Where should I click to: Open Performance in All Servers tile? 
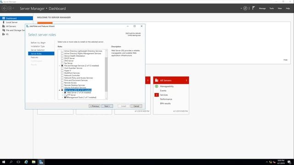coord(166,99)
